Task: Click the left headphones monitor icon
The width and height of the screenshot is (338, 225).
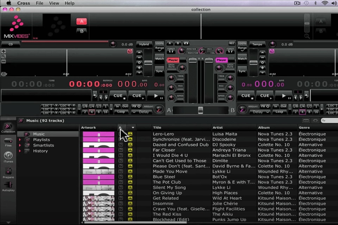Action: 171,51
